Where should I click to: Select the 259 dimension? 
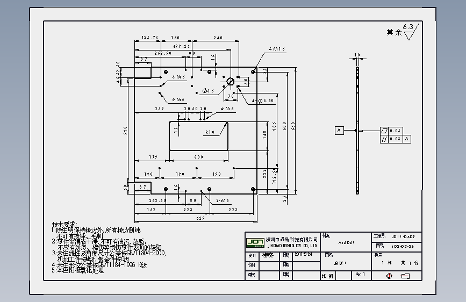coord(159,109)
